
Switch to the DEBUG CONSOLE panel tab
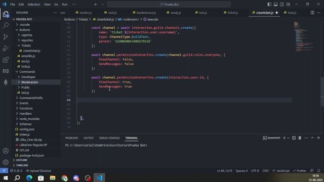pos(109,138)
